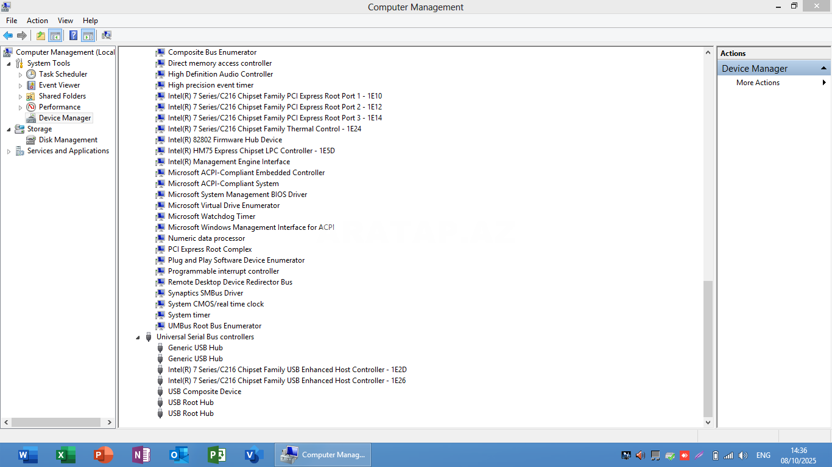Open OneNote from the taskbar

(x=141, y=455)
